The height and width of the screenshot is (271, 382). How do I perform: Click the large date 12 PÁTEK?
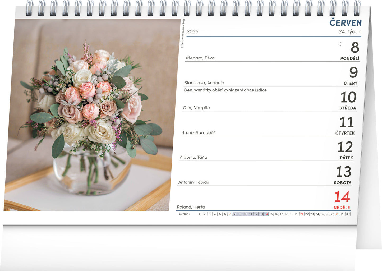tap(345, 147)
